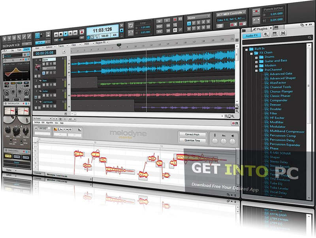
Task: Click the global Mute M button
Action: click(x=160, y=21)
